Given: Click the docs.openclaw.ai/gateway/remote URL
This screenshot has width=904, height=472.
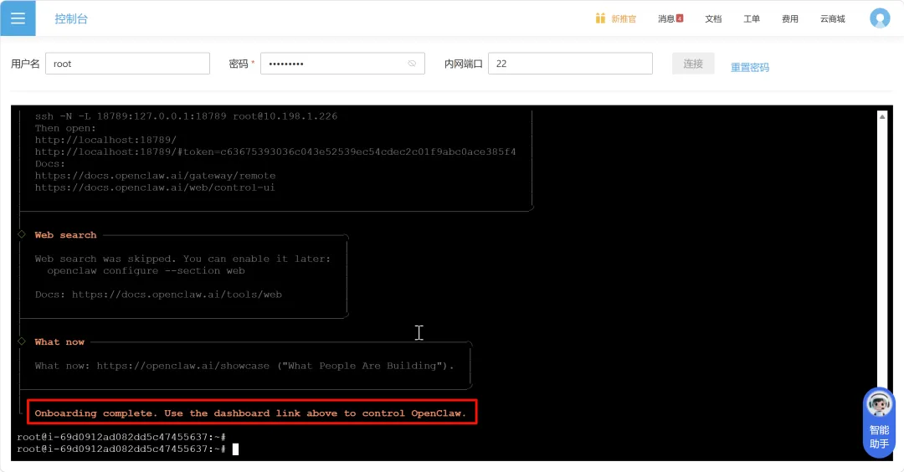Looking at the screenshot, I should [x=155, y=176].
